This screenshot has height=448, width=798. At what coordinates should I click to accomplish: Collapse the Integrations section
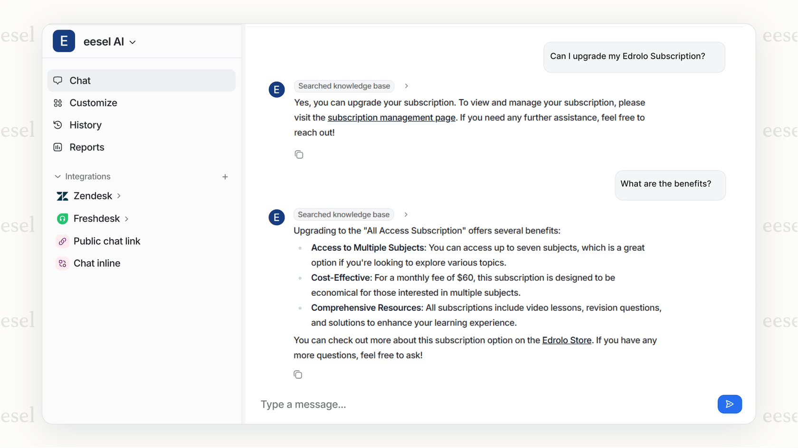(57, 176)
